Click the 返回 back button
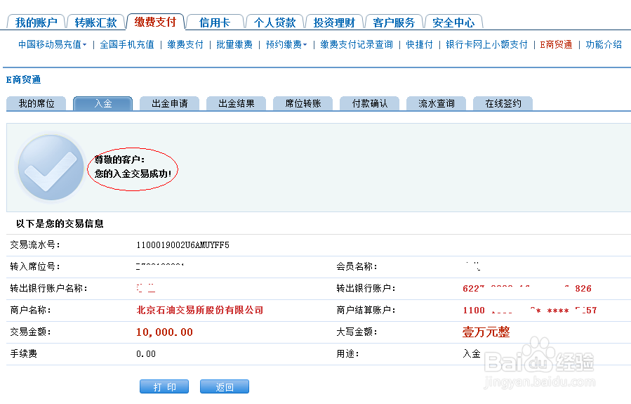Image resolution: width=631 pixels, height=404 pixels. pos(225,386)
